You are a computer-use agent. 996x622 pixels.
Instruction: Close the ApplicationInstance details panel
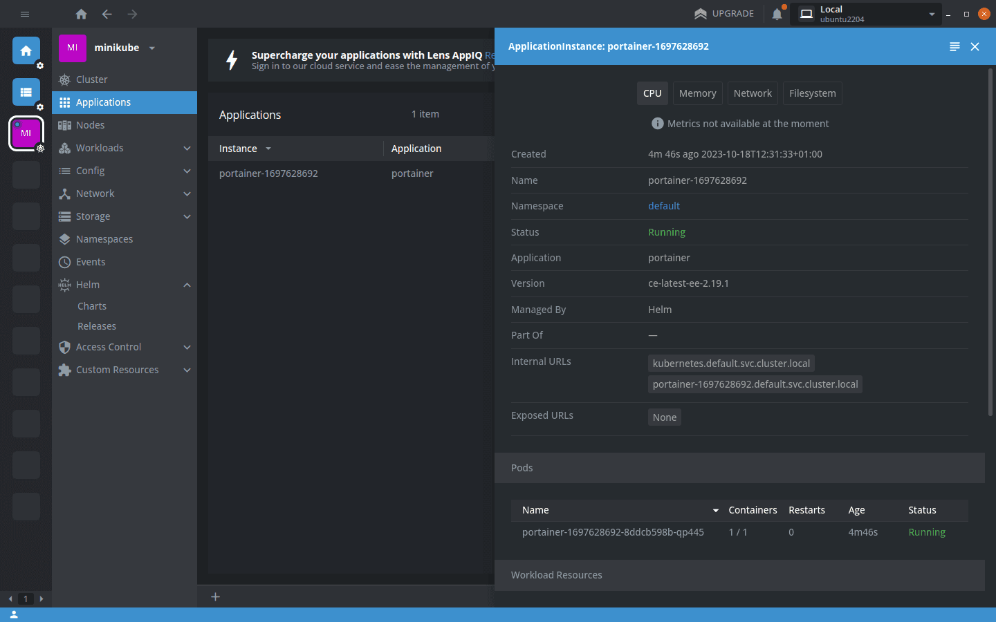[x=975, y=46]
